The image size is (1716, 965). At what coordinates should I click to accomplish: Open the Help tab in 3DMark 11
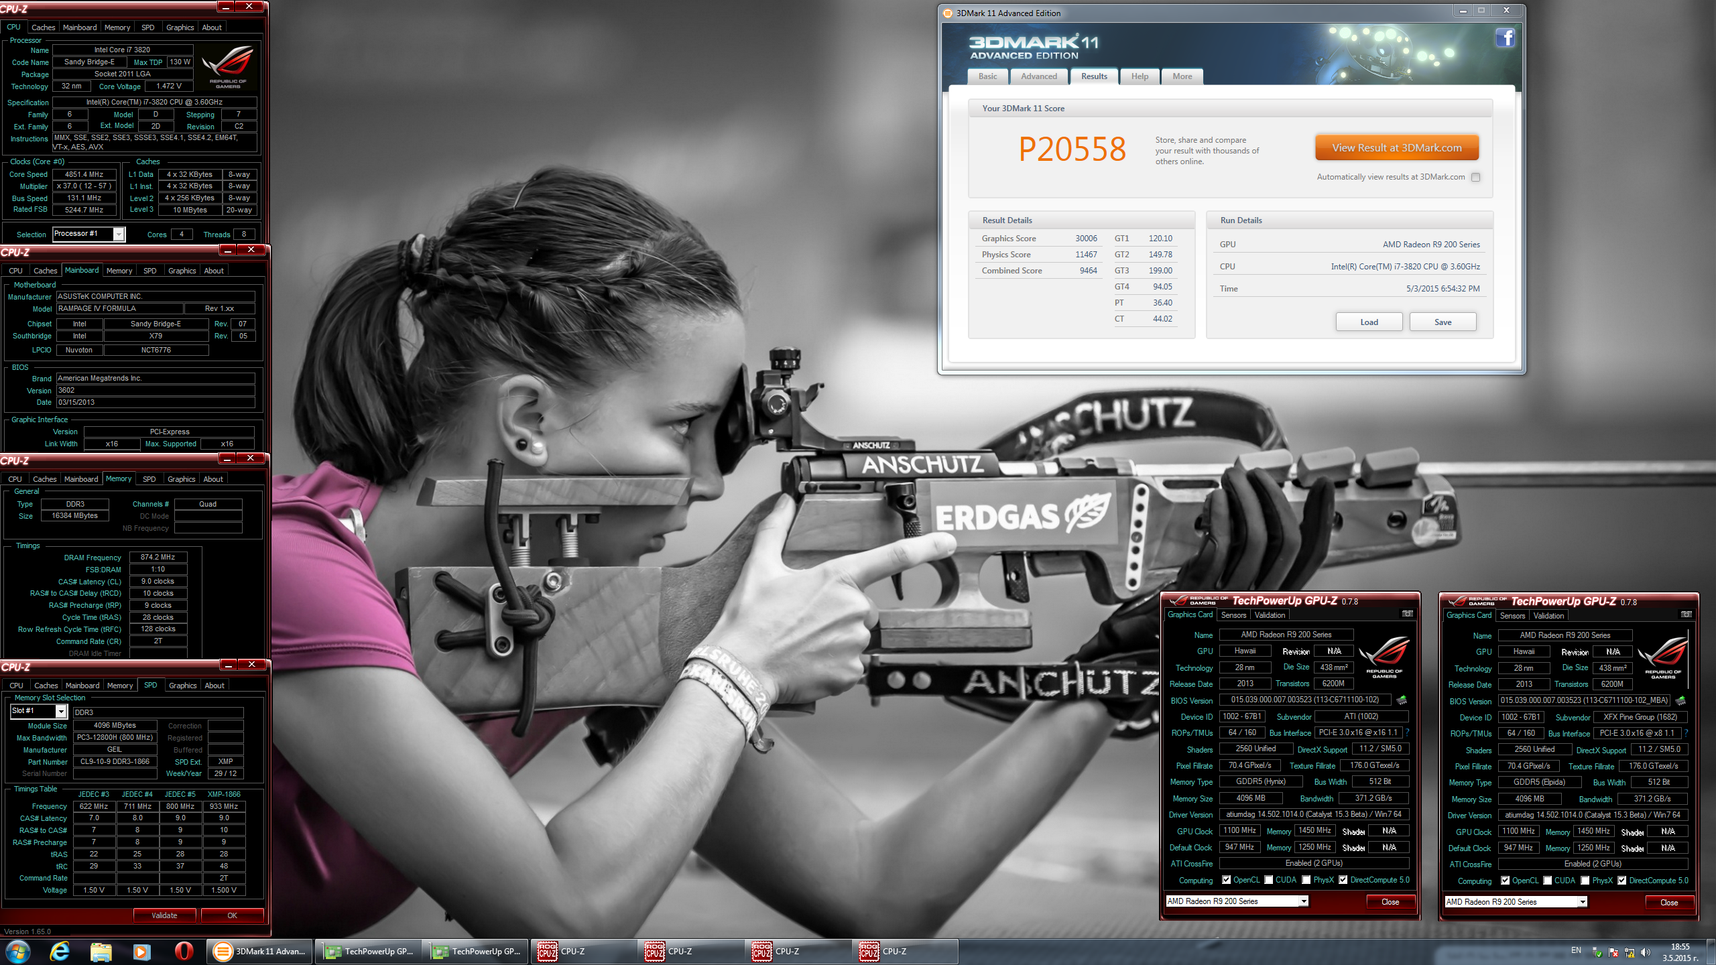[x=1140, y=76]
